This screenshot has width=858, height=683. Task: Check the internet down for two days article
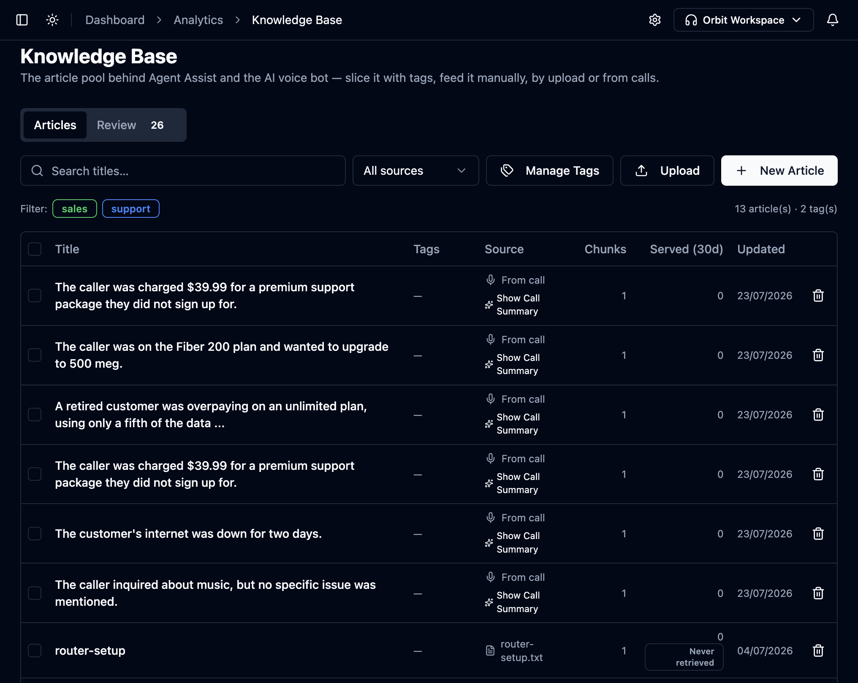coord(35,534)
